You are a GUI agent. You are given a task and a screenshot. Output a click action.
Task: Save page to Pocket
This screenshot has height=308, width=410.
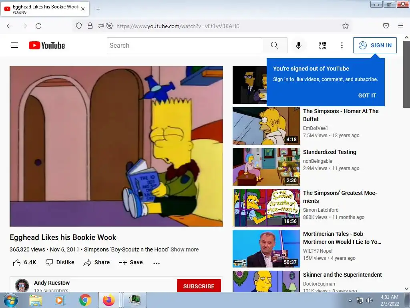tap(386, 26)
